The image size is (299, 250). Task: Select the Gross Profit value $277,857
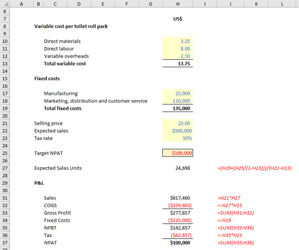tap(177, 213)
